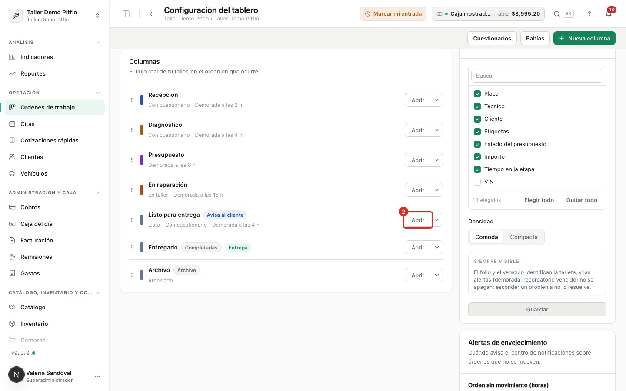Open Clientes section
The image size is (626, 391).
coord(54,157)
